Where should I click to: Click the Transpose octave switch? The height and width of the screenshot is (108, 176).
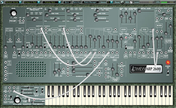coord(29,100)
